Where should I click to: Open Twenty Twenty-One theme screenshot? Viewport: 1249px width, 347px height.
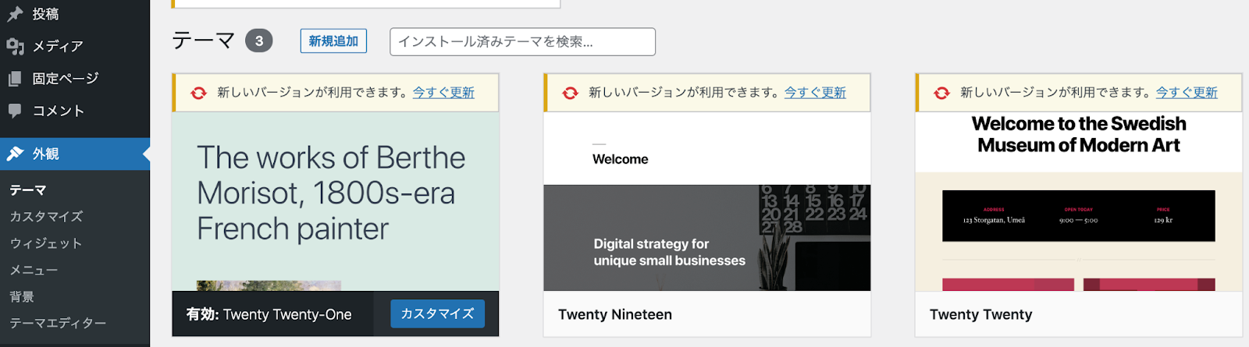pyautogui.click(x=336, y=201)
